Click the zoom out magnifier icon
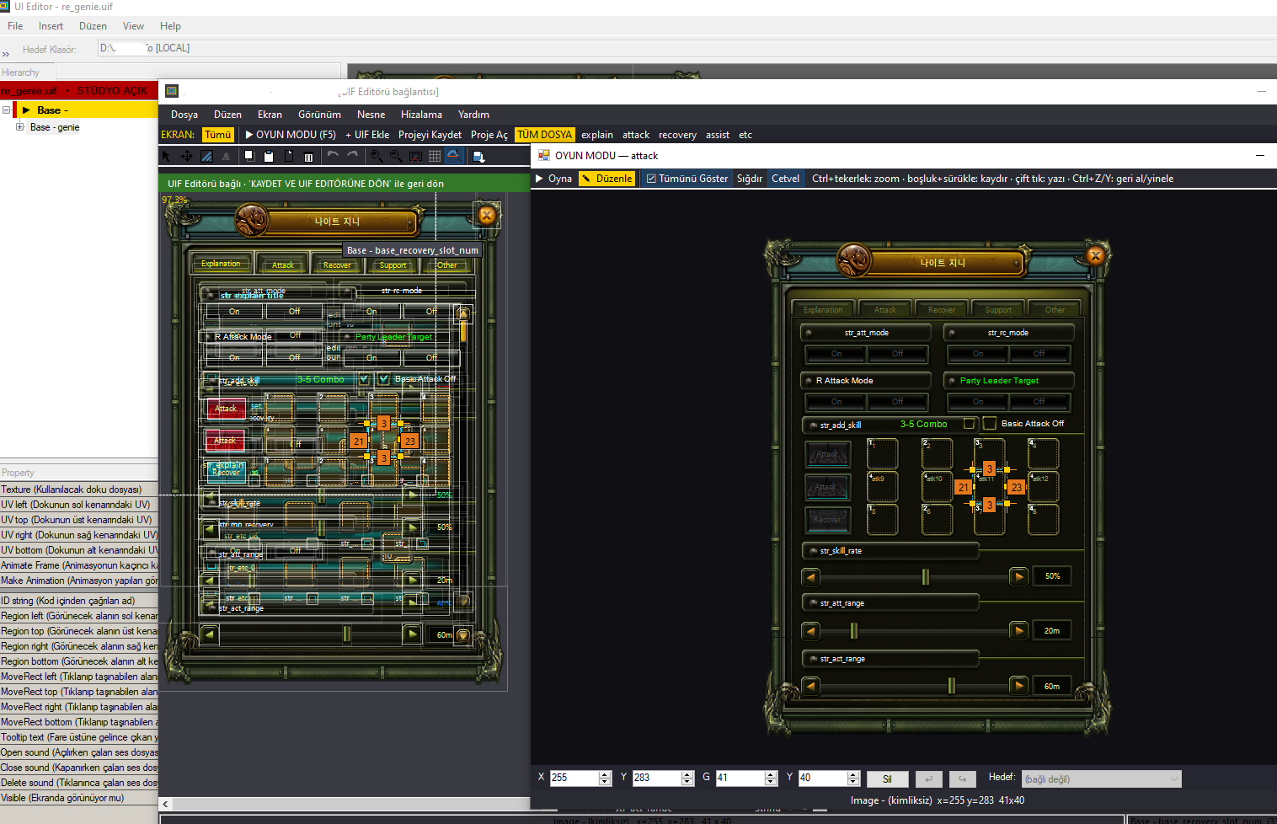This screenshot has width=1277, height=824. click(396, 156)
